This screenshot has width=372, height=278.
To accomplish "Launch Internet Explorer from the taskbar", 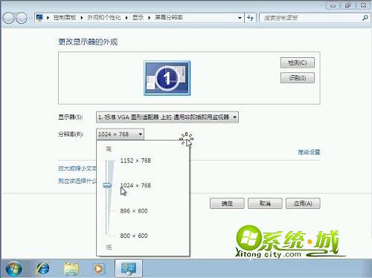I will pyautogui.click(x=42, y=268).
